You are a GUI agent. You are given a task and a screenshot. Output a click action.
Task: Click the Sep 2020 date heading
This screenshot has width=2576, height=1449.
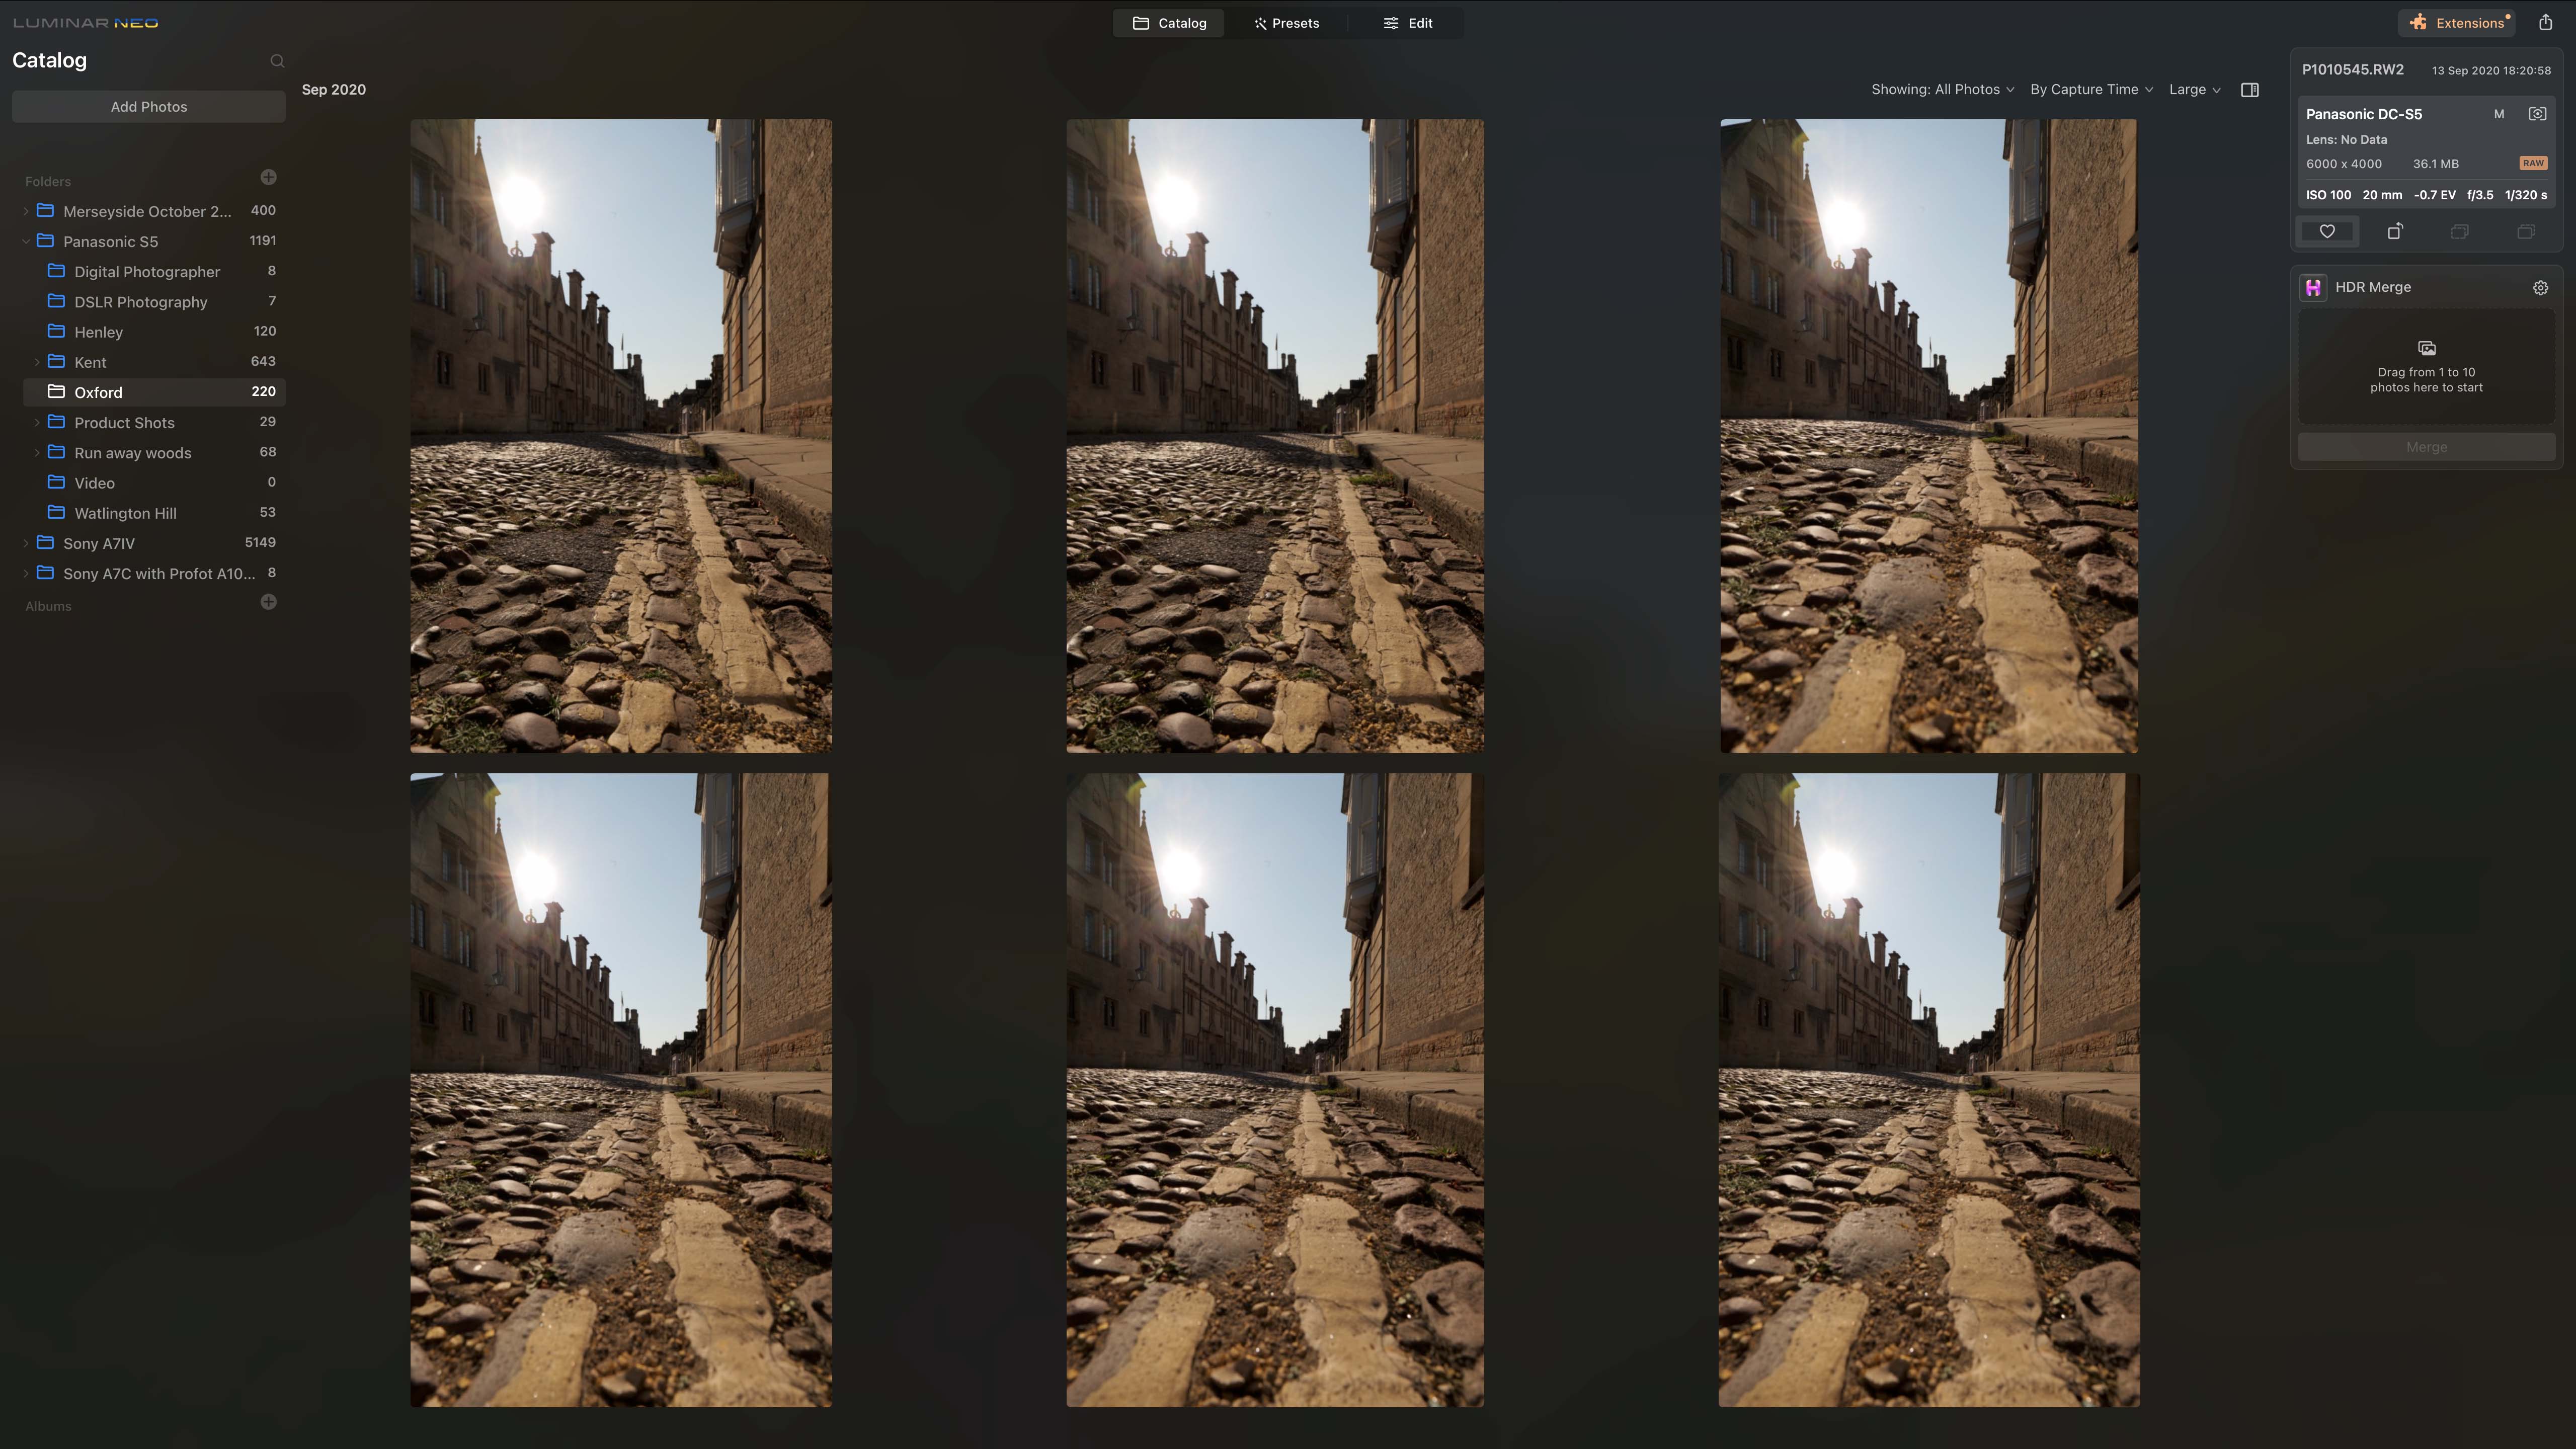click(x=334, y=90)
